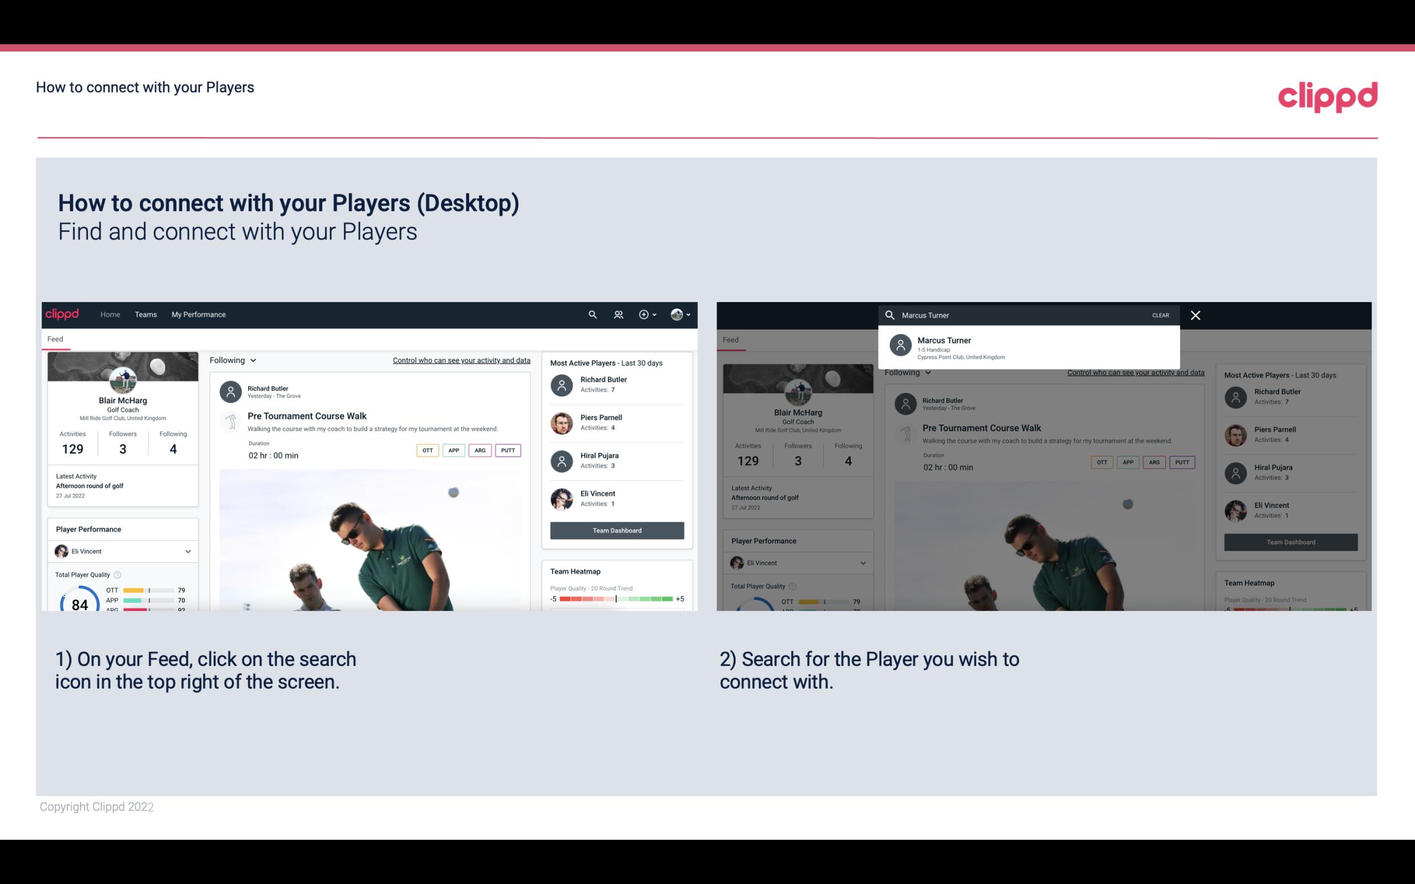Click the Clippd search icon
The image size is (1415, 884).
click(593, 314)
